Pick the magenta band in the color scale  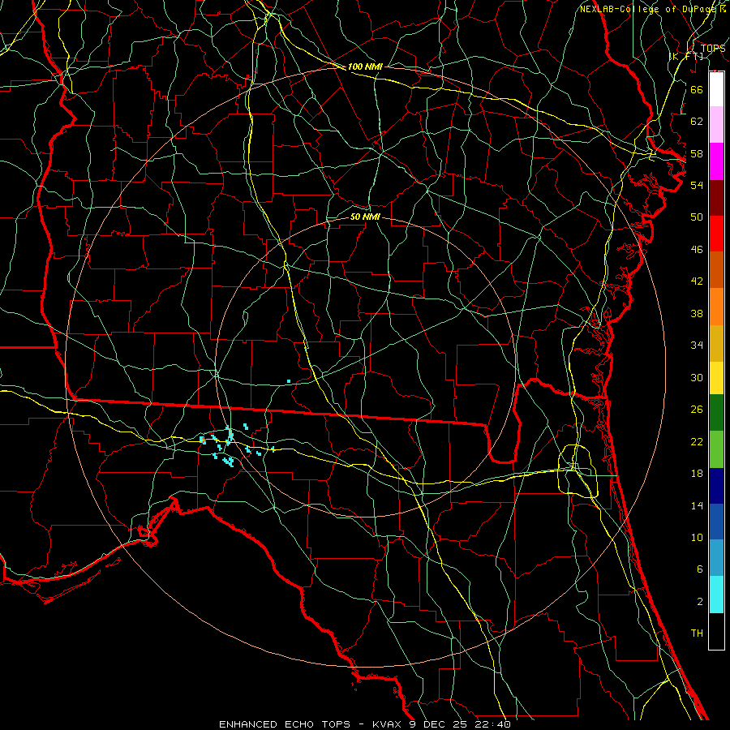click(x=716, y=161)
